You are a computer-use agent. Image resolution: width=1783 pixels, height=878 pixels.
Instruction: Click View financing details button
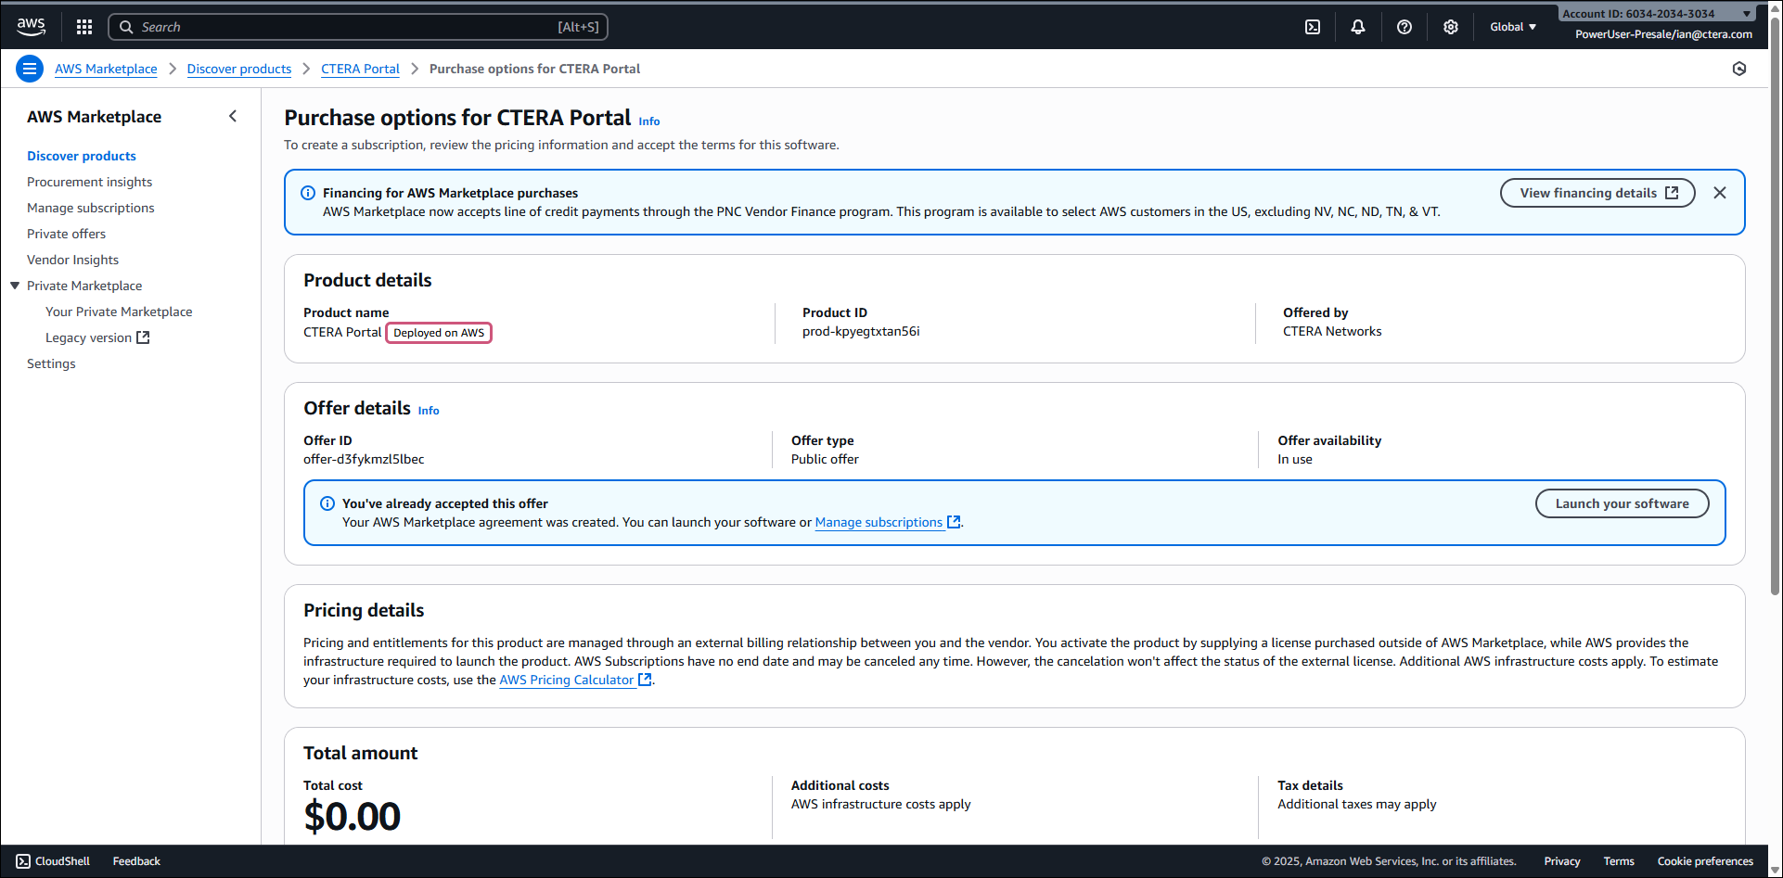pyautogui.click(x=1597, y=193)
